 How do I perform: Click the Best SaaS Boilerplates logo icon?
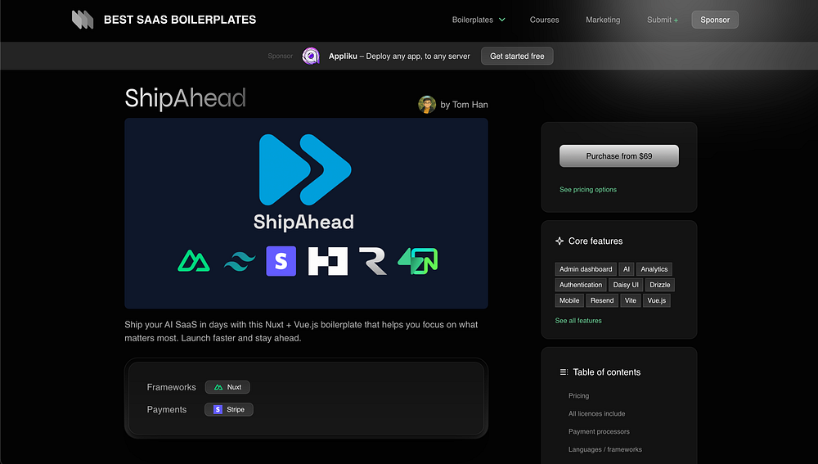(83, 20)
